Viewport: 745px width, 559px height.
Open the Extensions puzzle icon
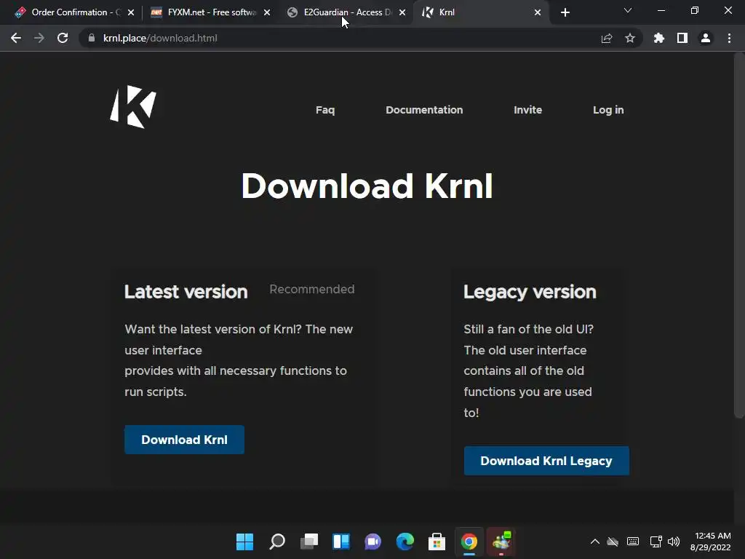coord(659,38)
